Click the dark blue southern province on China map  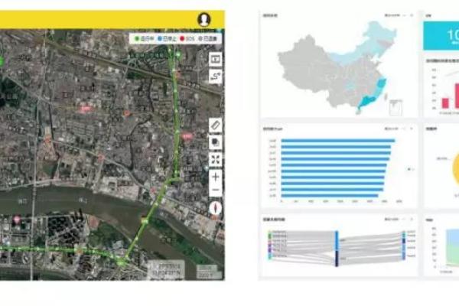[x=368, y=102]
